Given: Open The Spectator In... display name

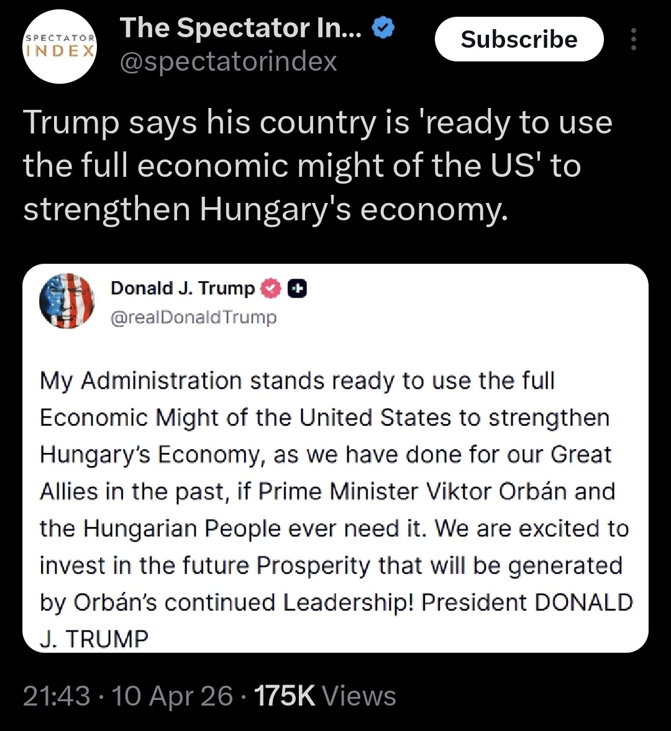Looking at the screenshot, I should [x=240, y=29].
